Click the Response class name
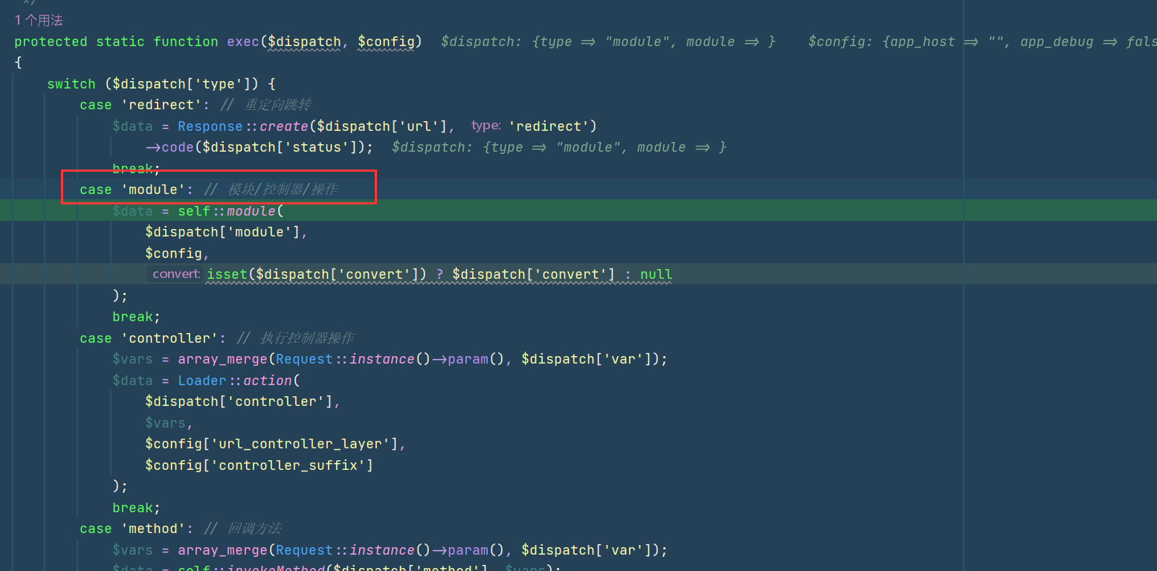This screenshot has width=1157, height=571. tap(210, 126)
